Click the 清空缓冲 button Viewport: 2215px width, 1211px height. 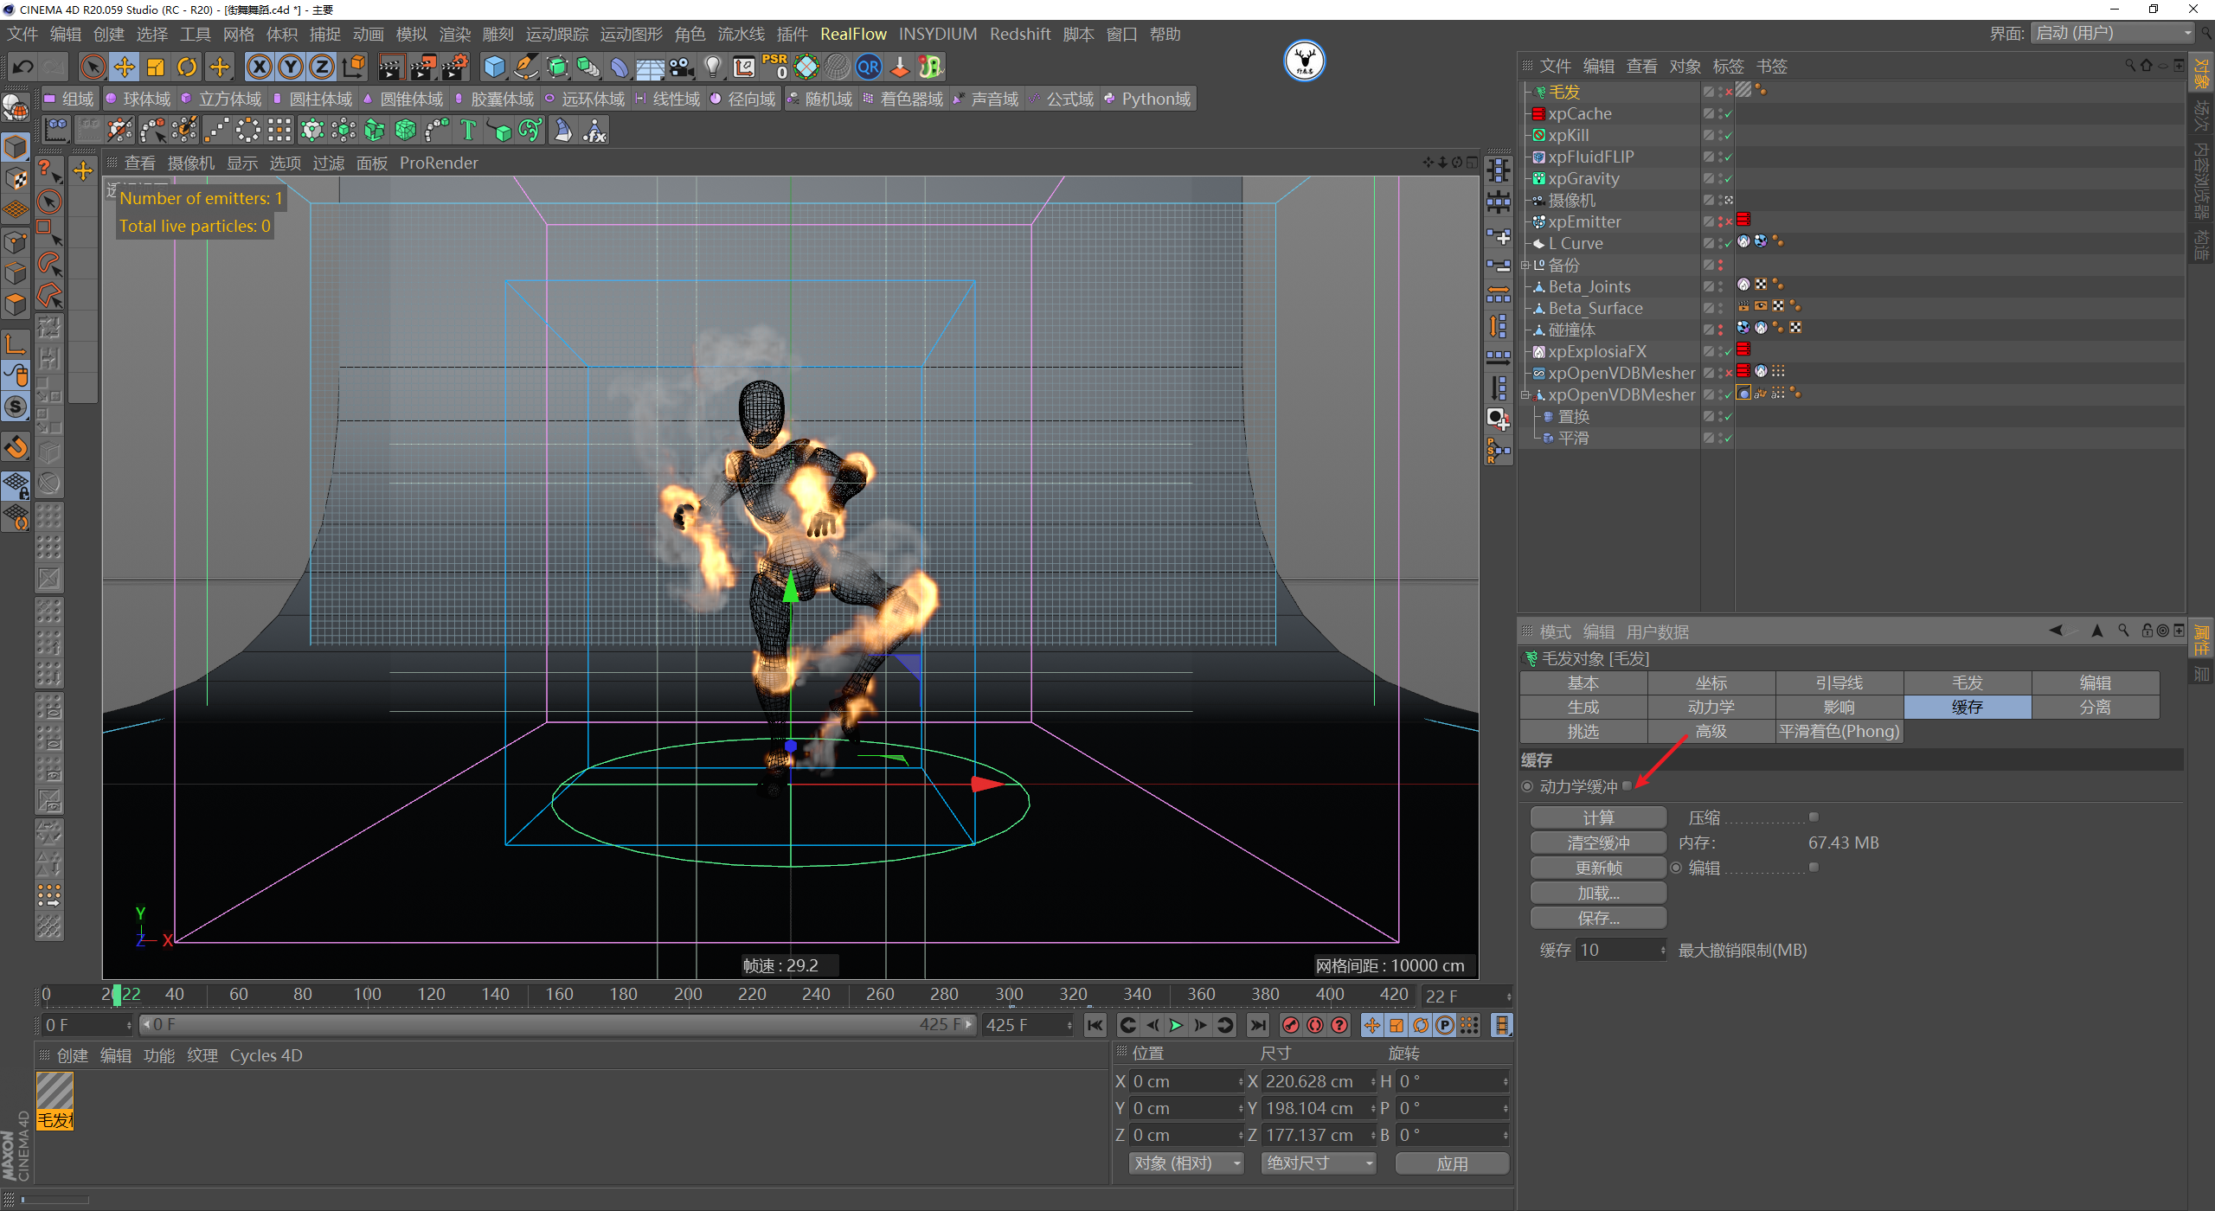tap(1597, 843)
